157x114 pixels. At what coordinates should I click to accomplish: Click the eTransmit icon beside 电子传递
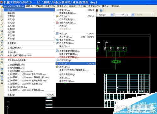(x=57, y=40)
